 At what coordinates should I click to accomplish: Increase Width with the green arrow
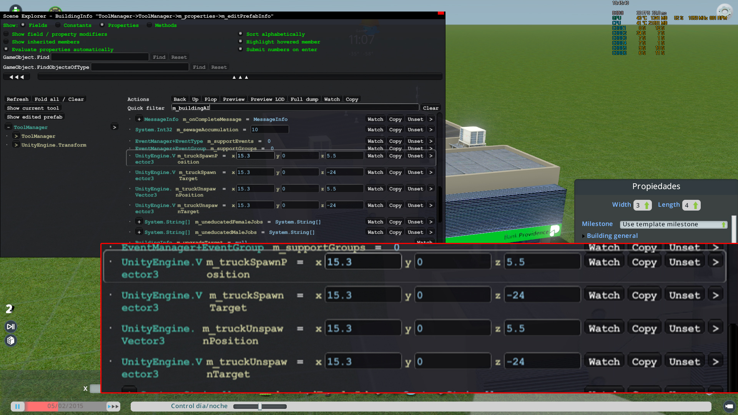pos(647,205)
